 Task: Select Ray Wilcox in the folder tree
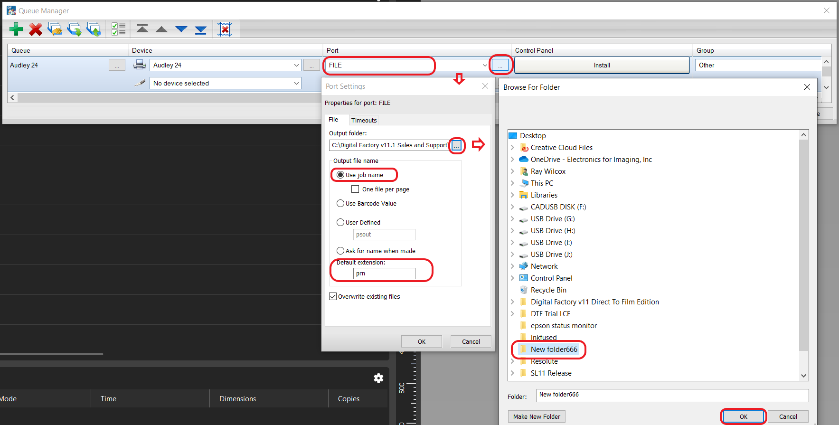click(x=548, y=171)
